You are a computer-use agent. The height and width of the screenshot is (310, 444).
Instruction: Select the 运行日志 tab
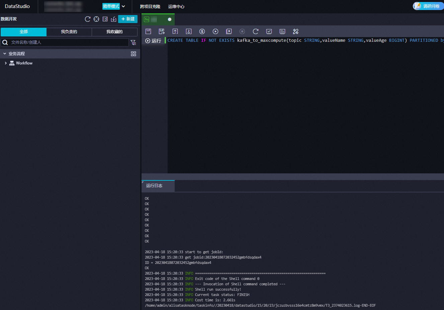pyautogui.click(x=154, y=186)
